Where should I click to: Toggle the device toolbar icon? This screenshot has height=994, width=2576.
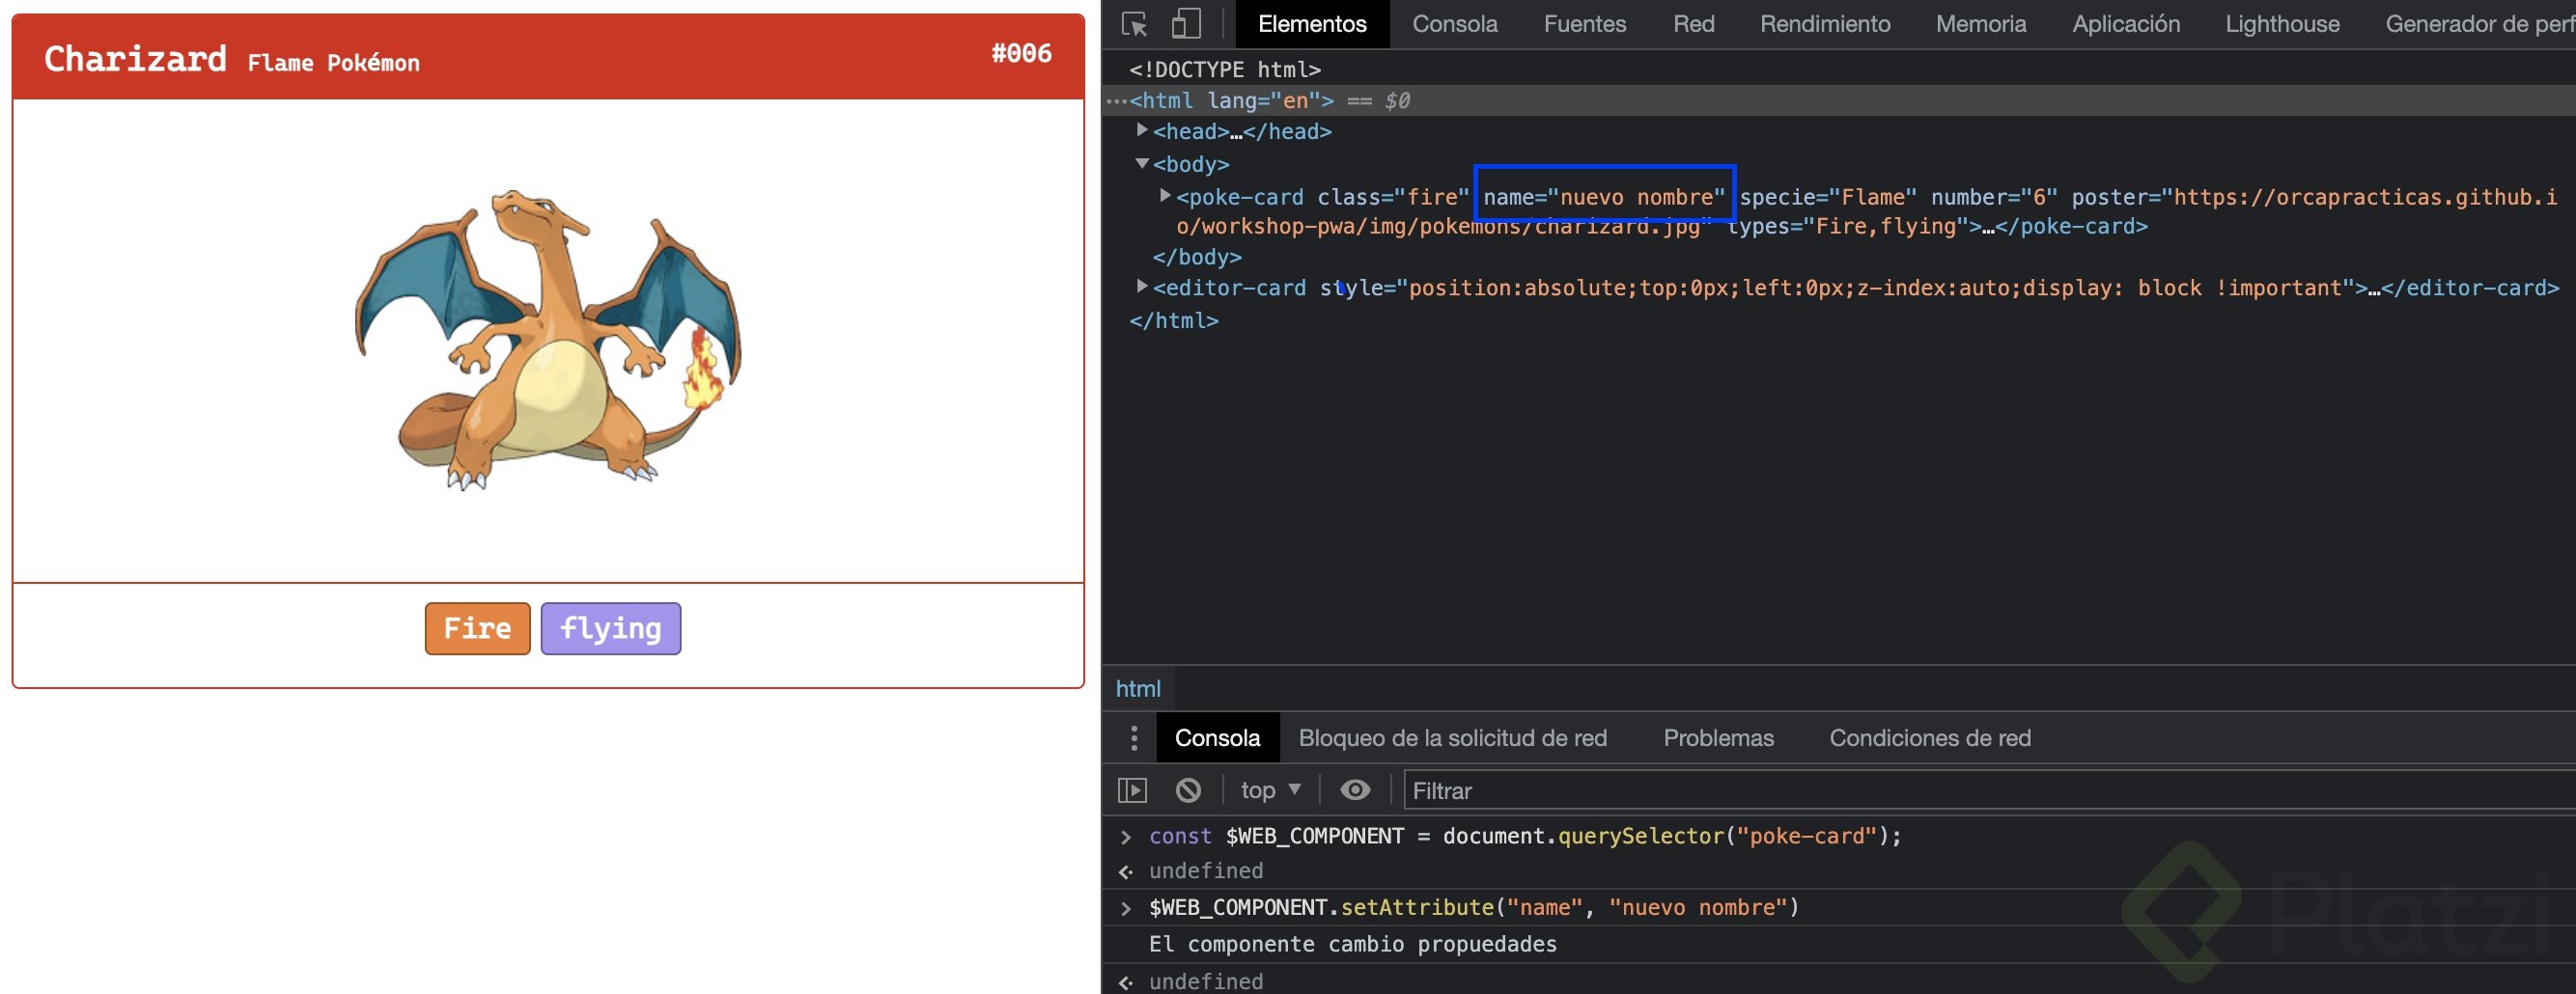tap(1186, 24)
